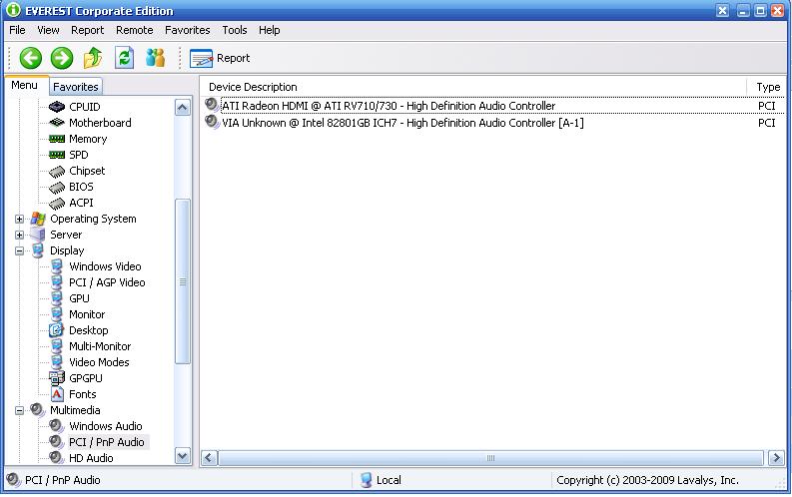Click the Fonts letter A icon
Screen dimensions: 792x497
(57, 394)
